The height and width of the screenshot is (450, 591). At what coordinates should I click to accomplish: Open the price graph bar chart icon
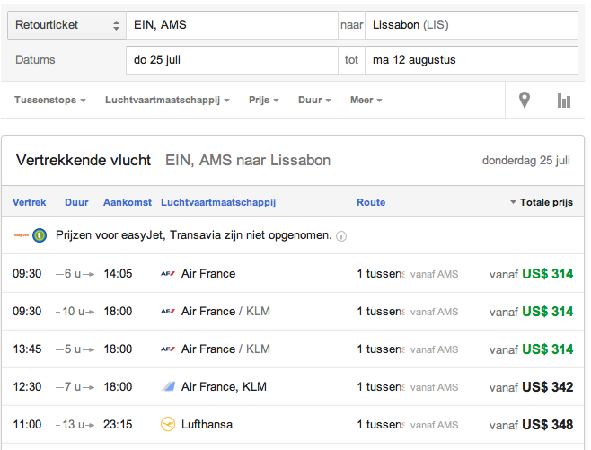564,101
